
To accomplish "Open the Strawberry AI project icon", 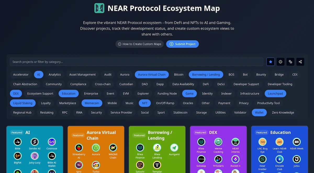I will (79, 148).
